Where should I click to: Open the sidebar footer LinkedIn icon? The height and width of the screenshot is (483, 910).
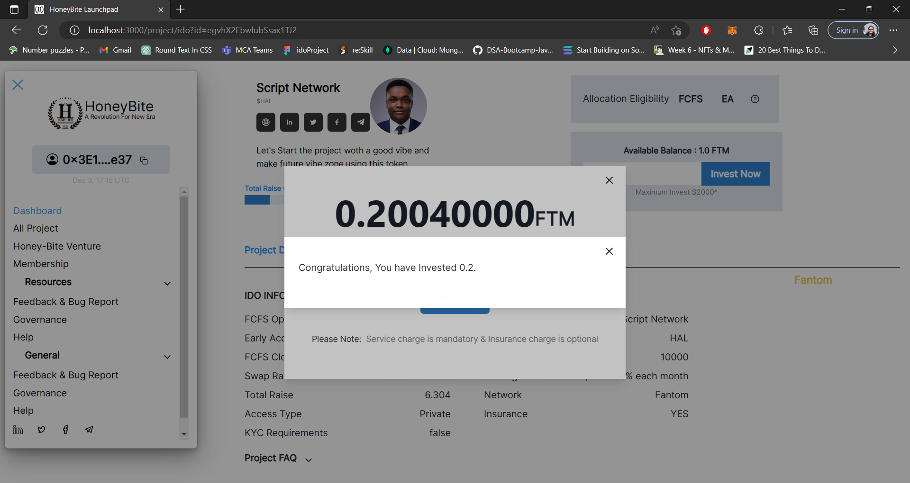click(18, 429)
